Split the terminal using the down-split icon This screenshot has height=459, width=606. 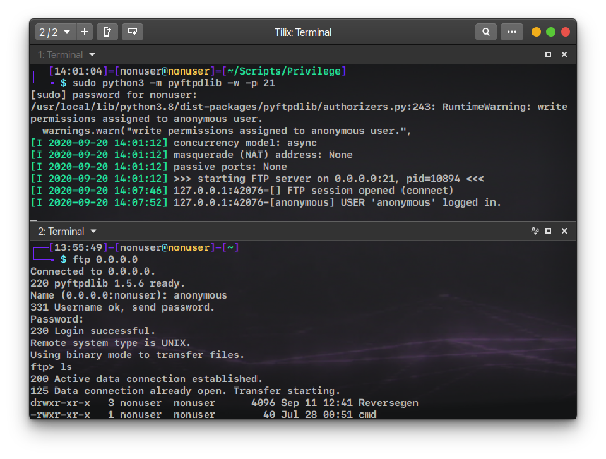(x=131, y=32)
